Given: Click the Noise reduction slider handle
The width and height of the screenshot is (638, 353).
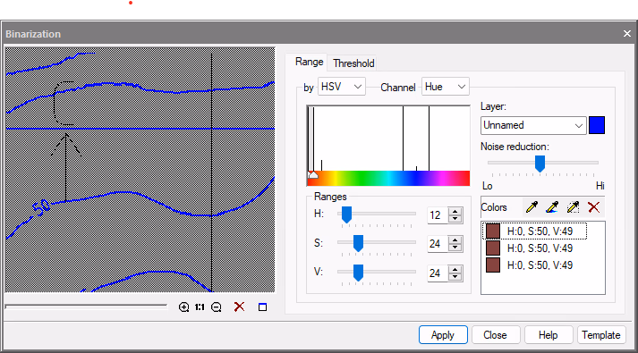Looking at the screenshot, I should tap(540, 164).
